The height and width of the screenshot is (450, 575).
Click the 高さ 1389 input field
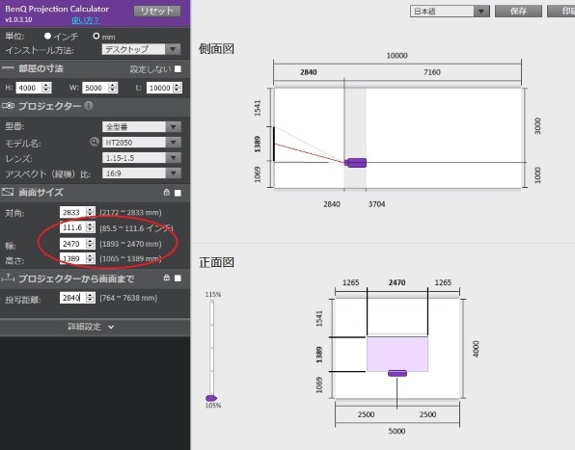[73, 258]
